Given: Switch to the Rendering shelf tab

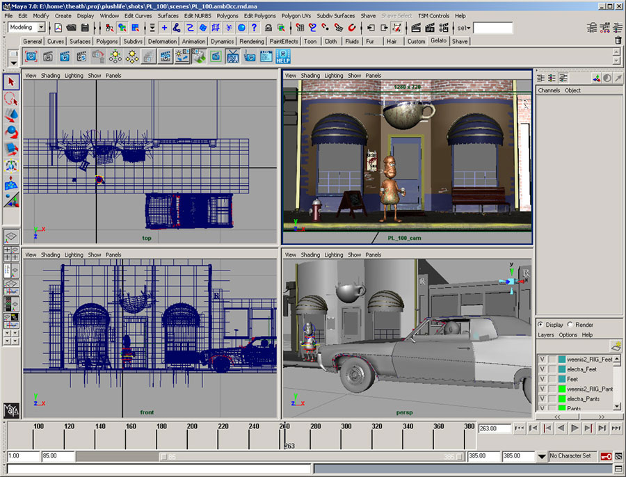Looking at the screenshot, I should tap(252, 41).
